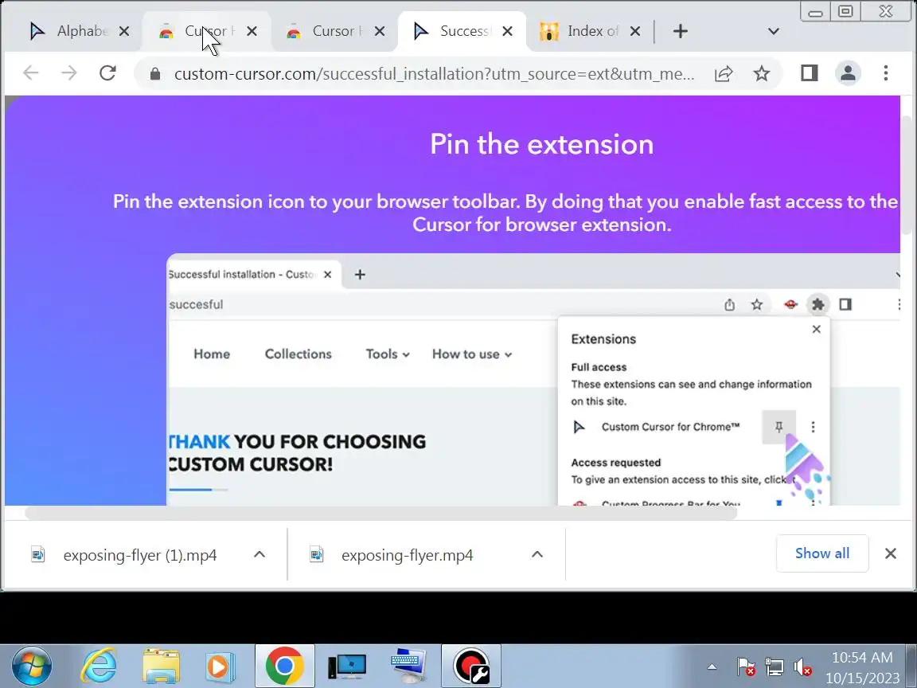This screenshot has width=917, height=688.
Task: Go back to previous page
Action: coord(30,73)
